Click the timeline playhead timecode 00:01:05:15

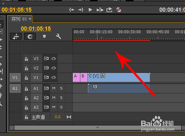[36, 29]
